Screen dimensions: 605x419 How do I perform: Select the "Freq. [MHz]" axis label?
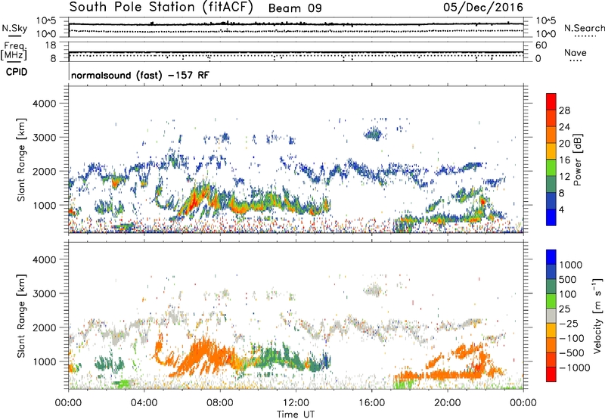click(x=14, y=51)
